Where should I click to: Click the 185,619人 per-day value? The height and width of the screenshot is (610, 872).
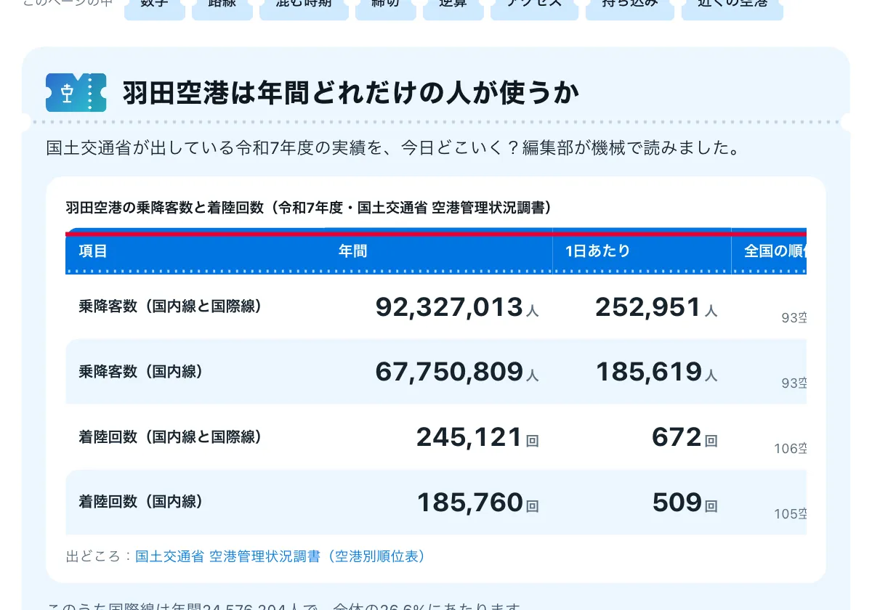(656, 372)
